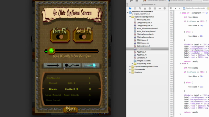Select Forest in the level picker
Image resolution: width=209 pixels, height=117 pixels.
[x=53, y=83]
